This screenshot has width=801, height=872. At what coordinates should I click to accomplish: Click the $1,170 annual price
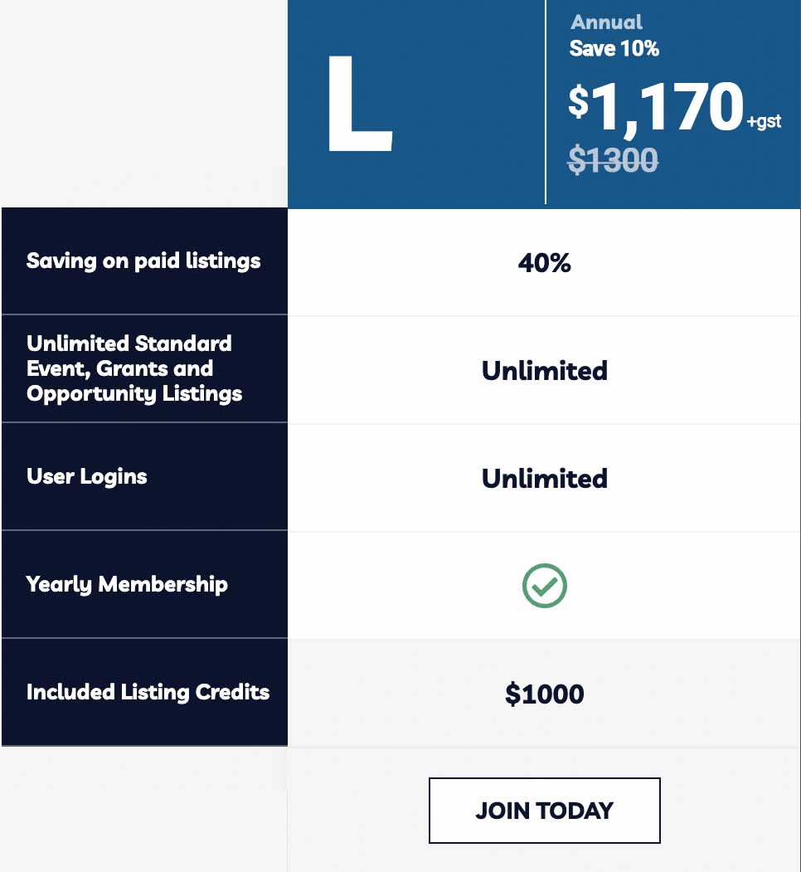656,106
